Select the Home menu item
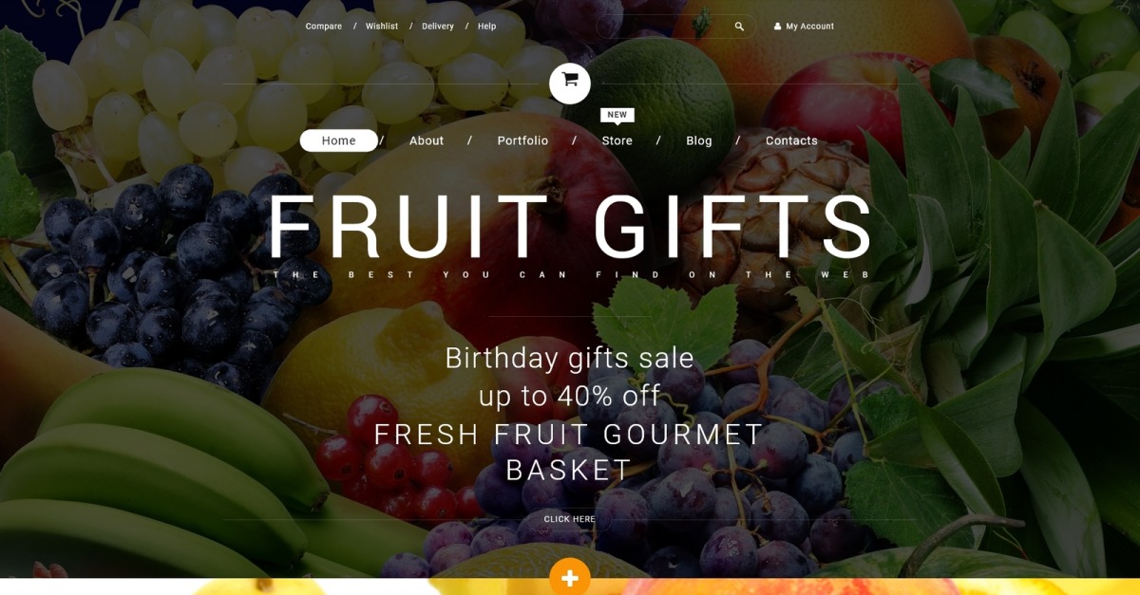Screen dimensions: 1140x595 coord(339,140)
